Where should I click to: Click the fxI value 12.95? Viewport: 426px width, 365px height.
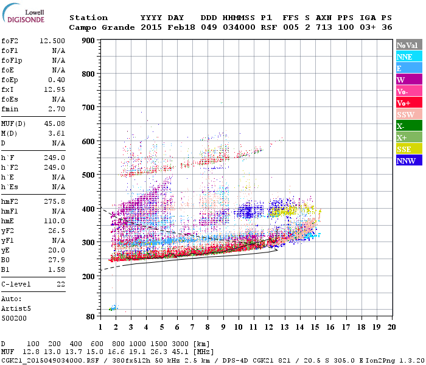pyautogui.click(x=54, y=89)
